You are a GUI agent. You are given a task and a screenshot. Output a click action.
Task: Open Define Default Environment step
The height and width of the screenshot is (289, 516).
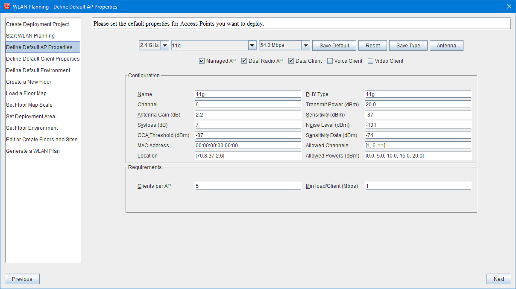(43, 70)
